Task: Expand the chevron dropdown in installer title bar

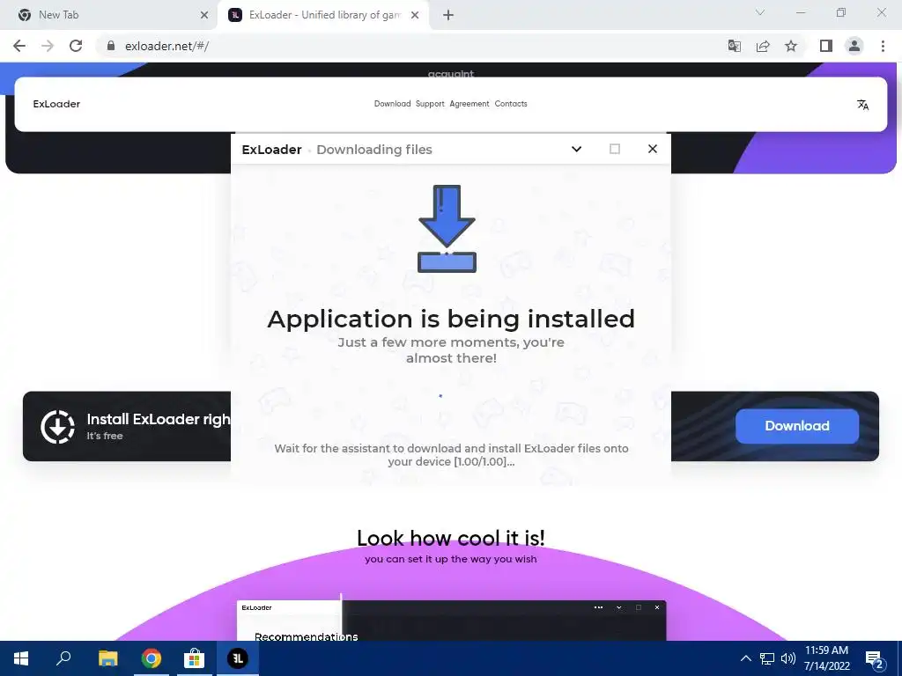Action: tap(576, 150)
